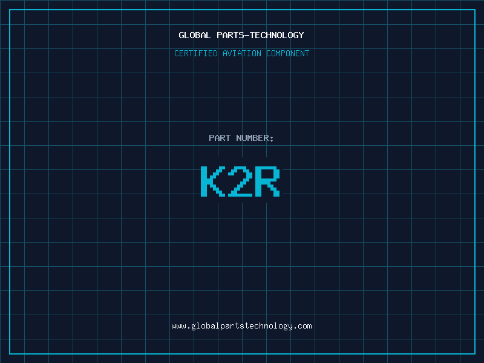This screenshot has width=484, height=363.
Task: Click the word PARTS in the heading
Action: [x=229, y=35]
